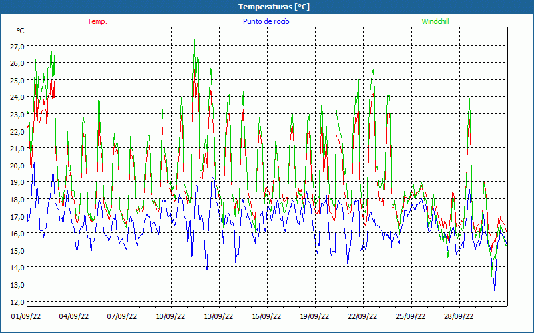Click the 13/09/22 date label
The height and width of the screenshot is (333, 534).
[218, 316]
